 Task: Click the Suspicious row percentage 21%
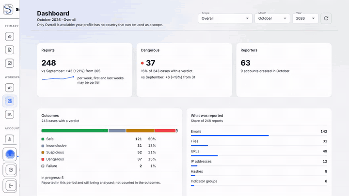tap(152, 152)
